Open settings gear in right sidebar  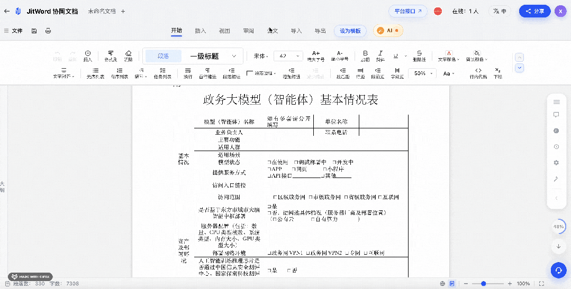point(556,163)
